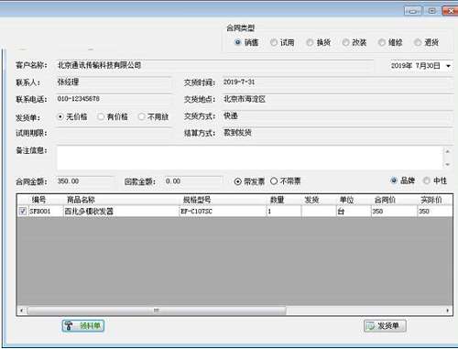Click the 合同金额 field showing 350.00

[85, 181]
